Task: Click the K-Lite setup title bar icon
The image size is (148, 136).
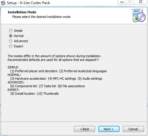Action: [x=3, y=3]
